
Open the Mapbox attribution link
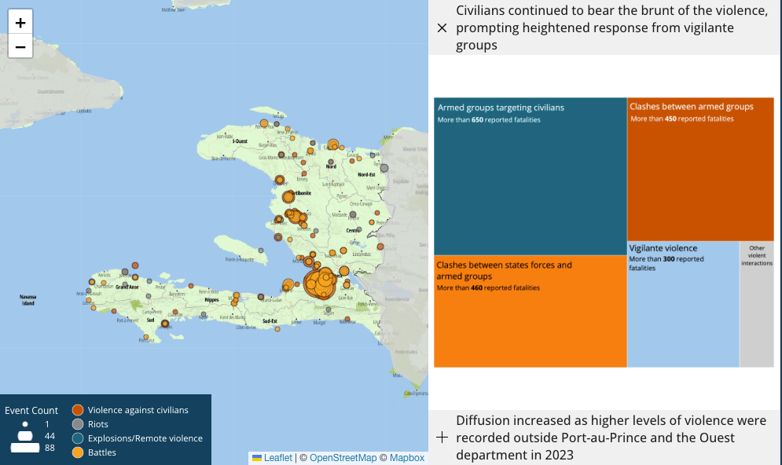(406, 458)
